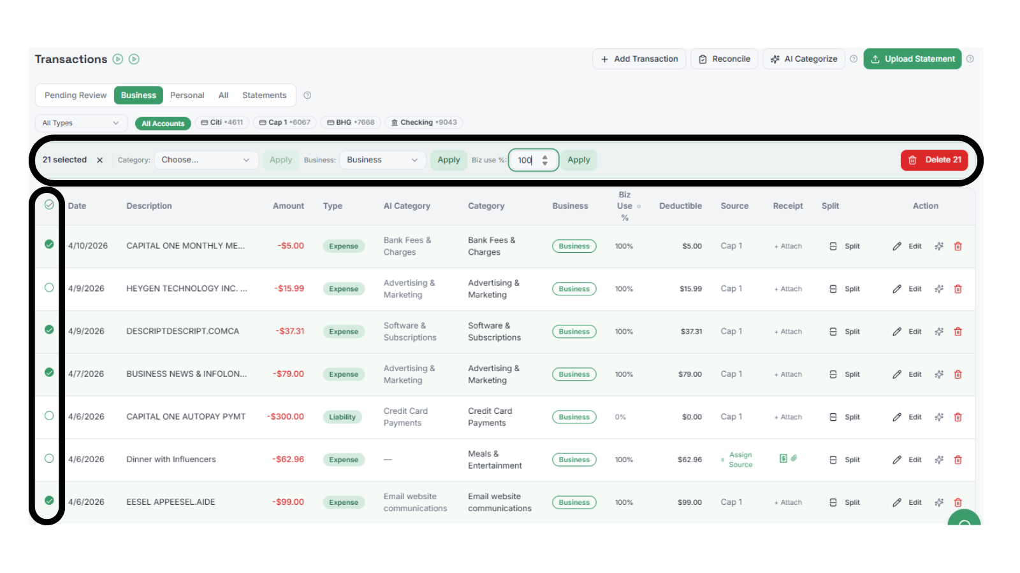This screenshot has height=573, width=1020.
Task: Check the HEYGEN TECHNOLOGY INC row checkbox
Action: click(49, 288)
